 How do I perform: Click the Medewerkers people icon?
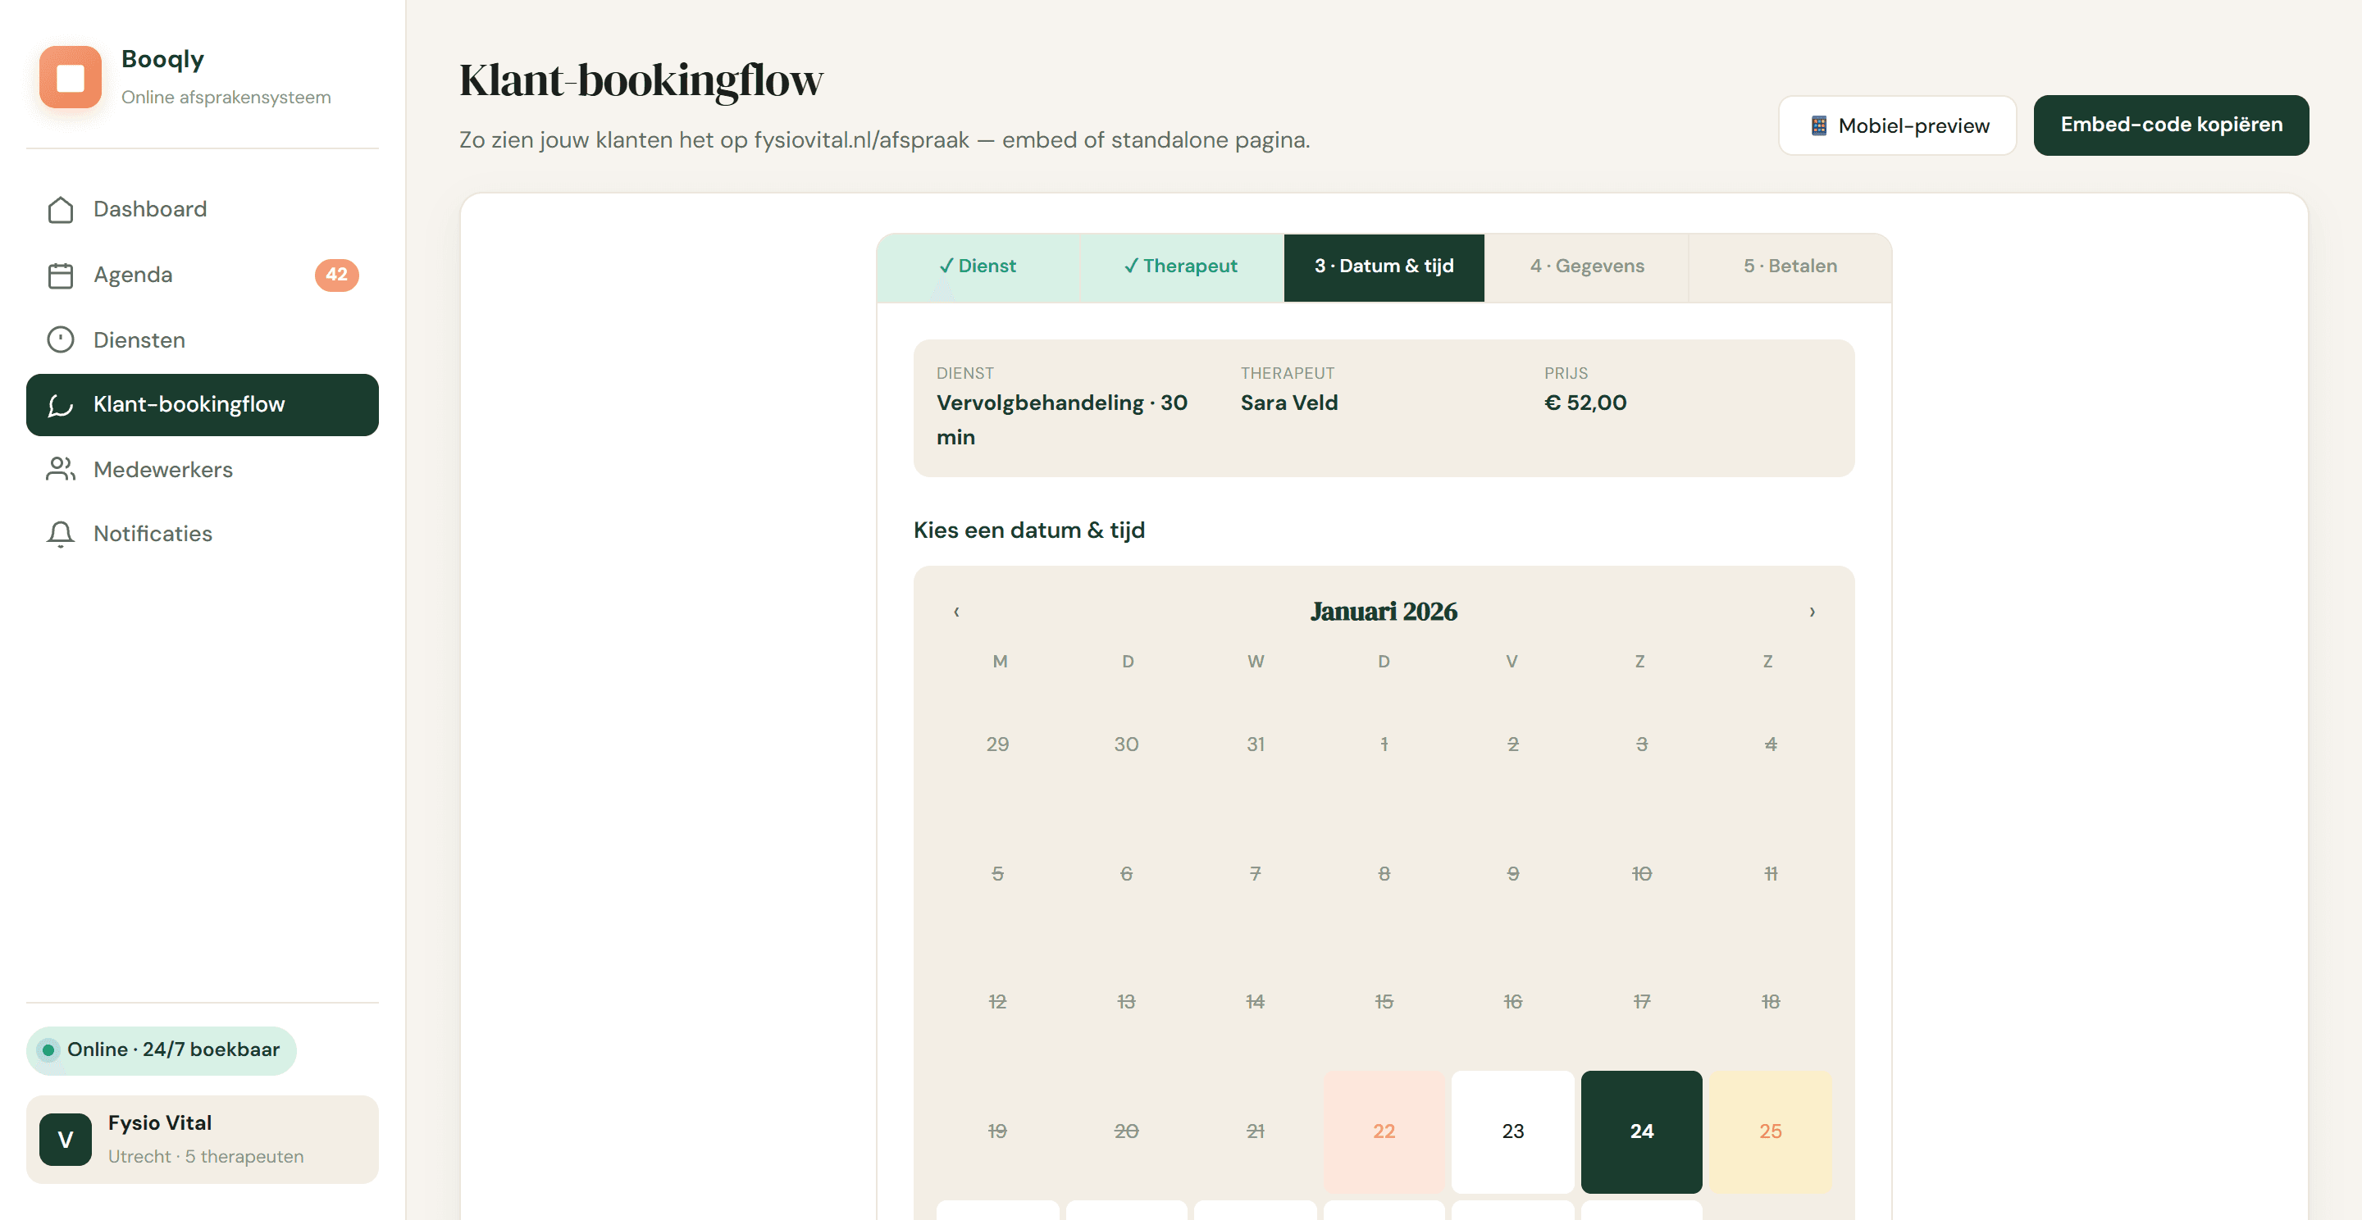[61, 469]
